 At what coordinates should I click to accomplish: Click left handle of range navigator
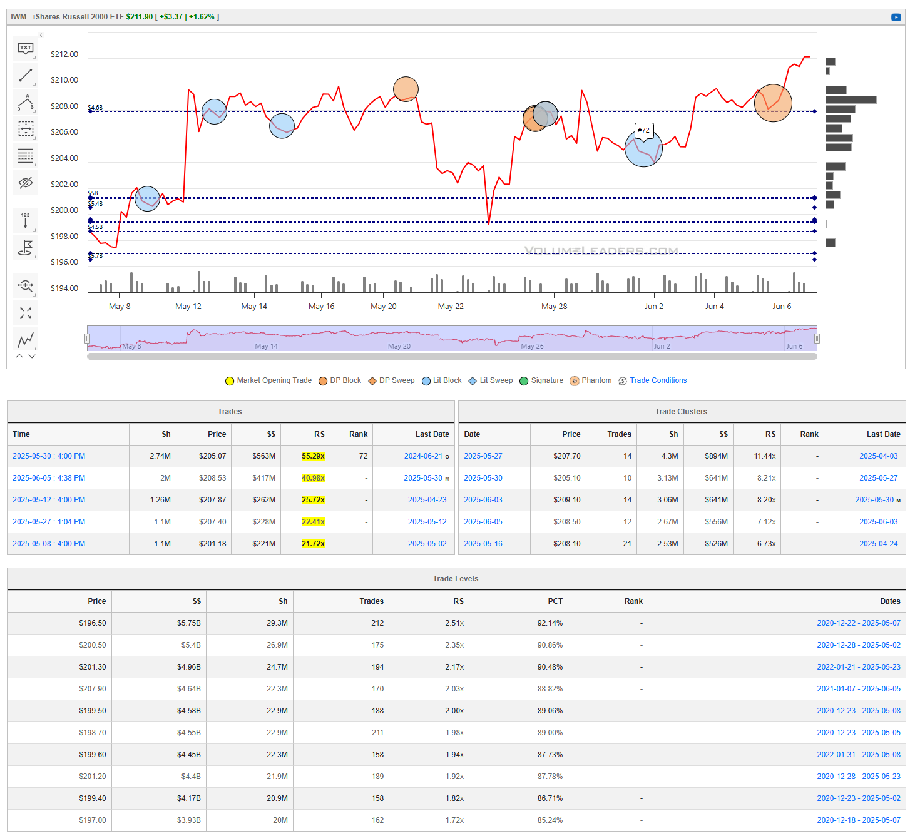87,339
